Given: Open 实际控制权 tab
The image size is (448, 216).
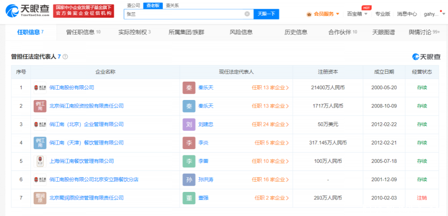Looking at the screenshot, I should (x=134, y=32).
